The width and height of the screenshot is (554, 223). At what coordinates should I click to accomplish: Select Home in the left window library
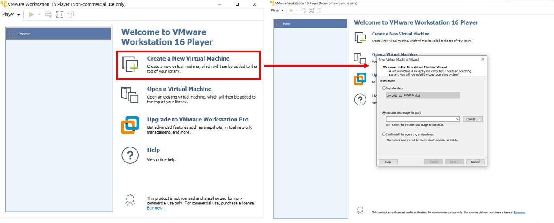pos(58,34)
